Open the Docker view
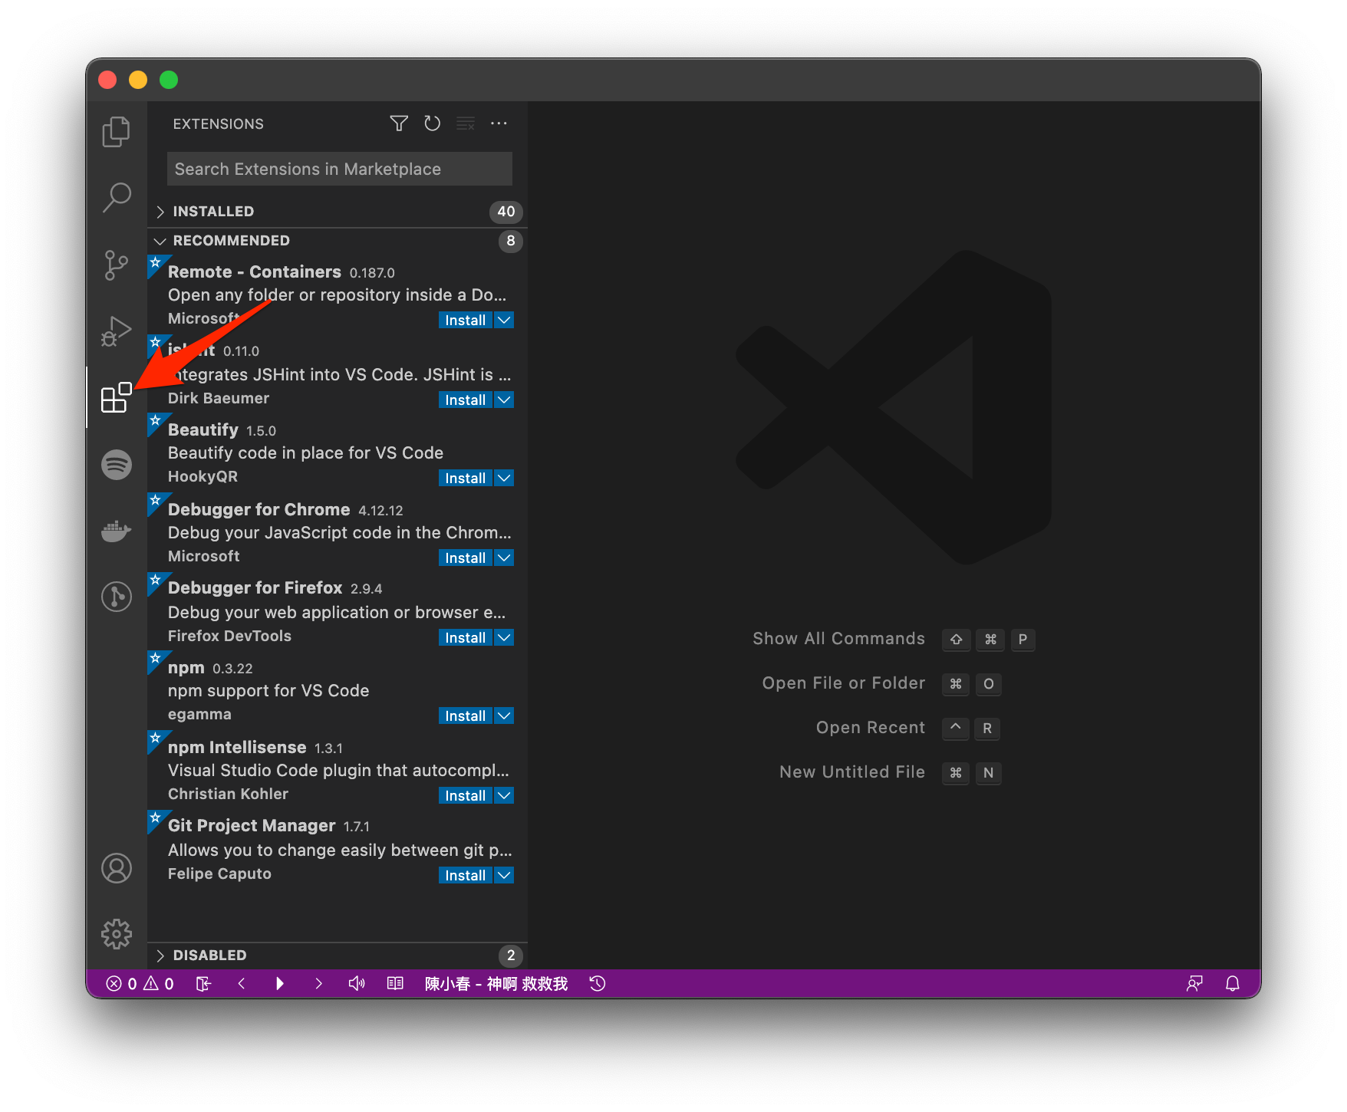Image resolution: width=1347 pixels, height=1112 pixels. click(117, 531)
